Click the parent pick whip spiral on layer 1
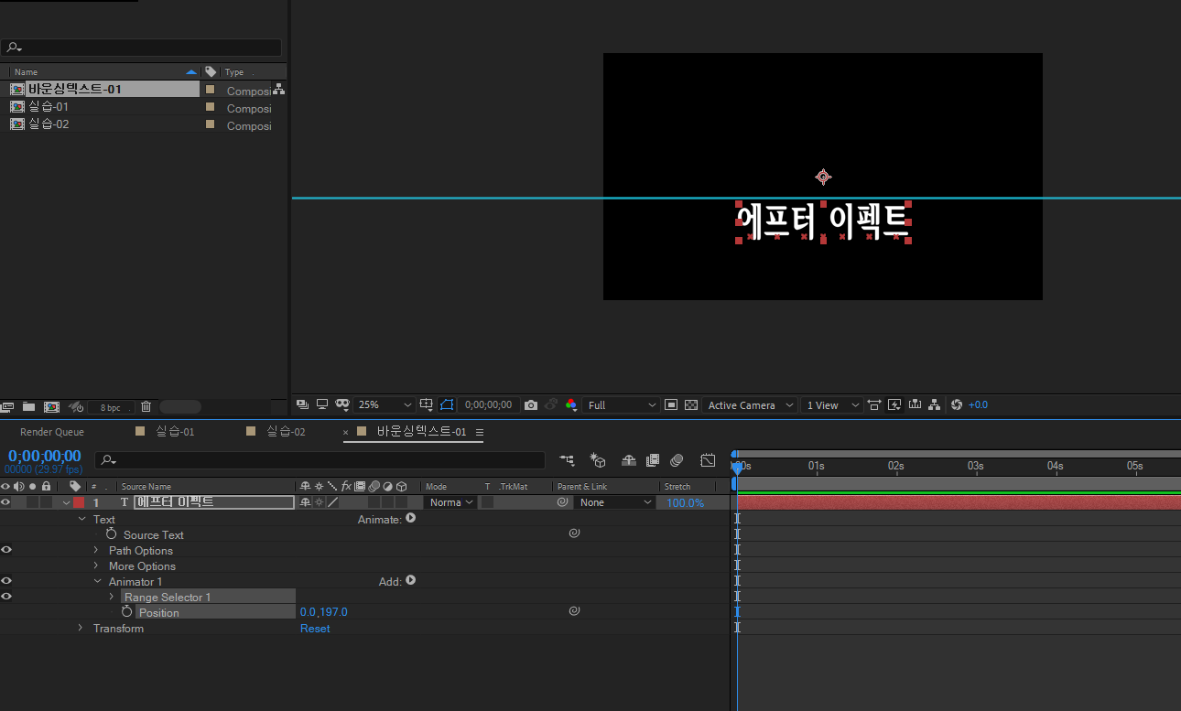This screenshot has width=1181, height=711. (x=563, y=502)
